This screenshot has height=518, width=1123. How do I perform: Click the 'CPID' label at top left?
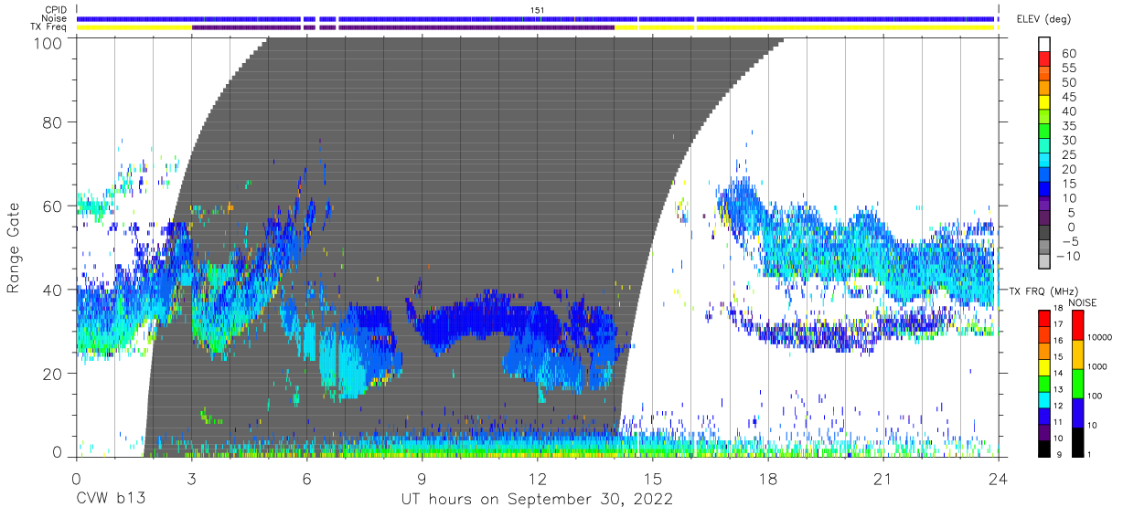coord(56,10)
